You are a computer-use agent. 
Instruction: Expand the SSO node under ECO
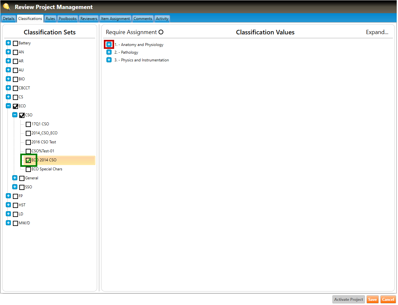15,187
